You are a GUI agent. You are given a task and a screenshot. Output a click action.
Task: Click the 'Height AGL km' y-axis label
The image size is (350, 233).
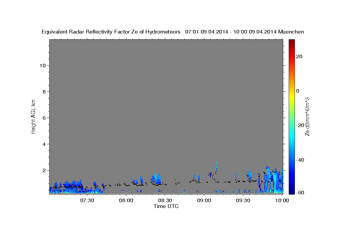(x=33, y=116)
